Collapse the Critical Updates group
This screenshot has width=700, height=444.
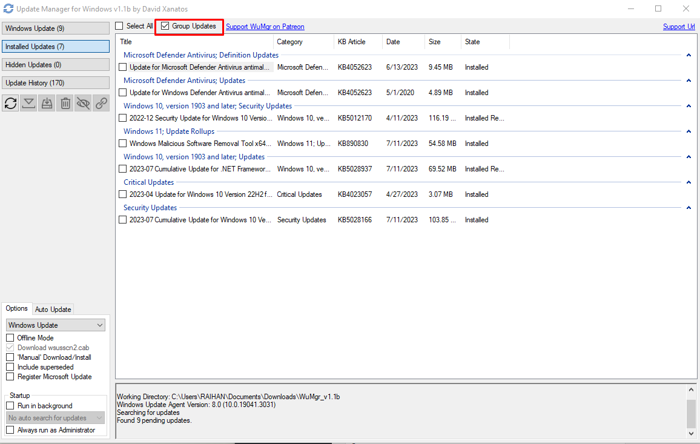[x=688, y=182]
